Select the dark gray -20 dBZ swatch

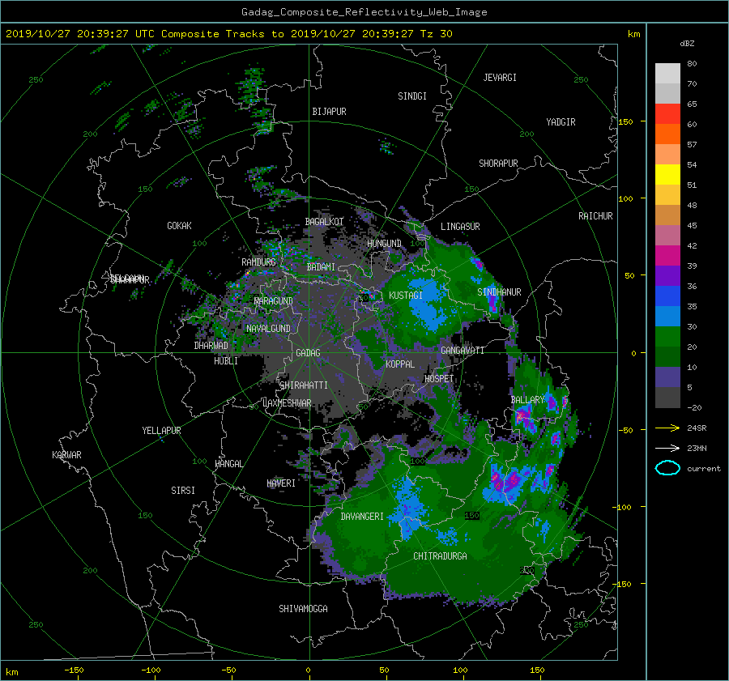pyautogui.click(x=667, y=397)
